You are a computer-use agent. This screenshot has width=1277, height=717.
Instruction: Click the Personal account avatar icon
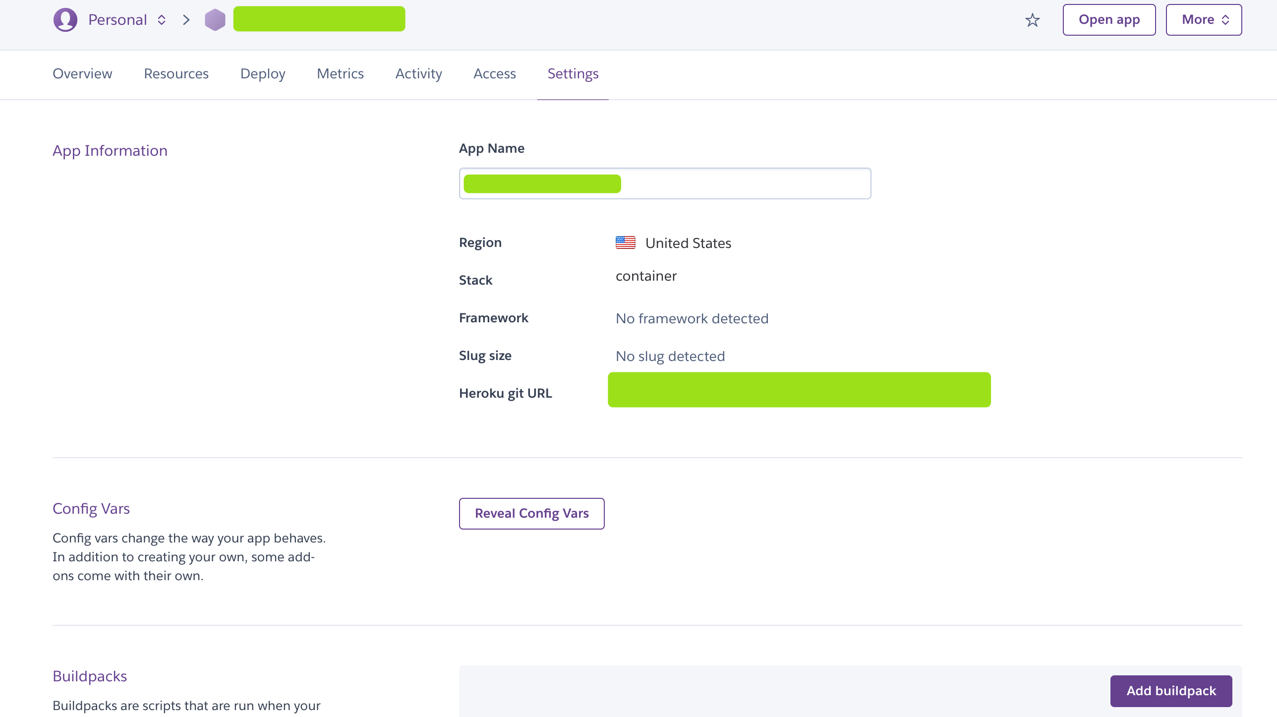(x=65, y=20)
